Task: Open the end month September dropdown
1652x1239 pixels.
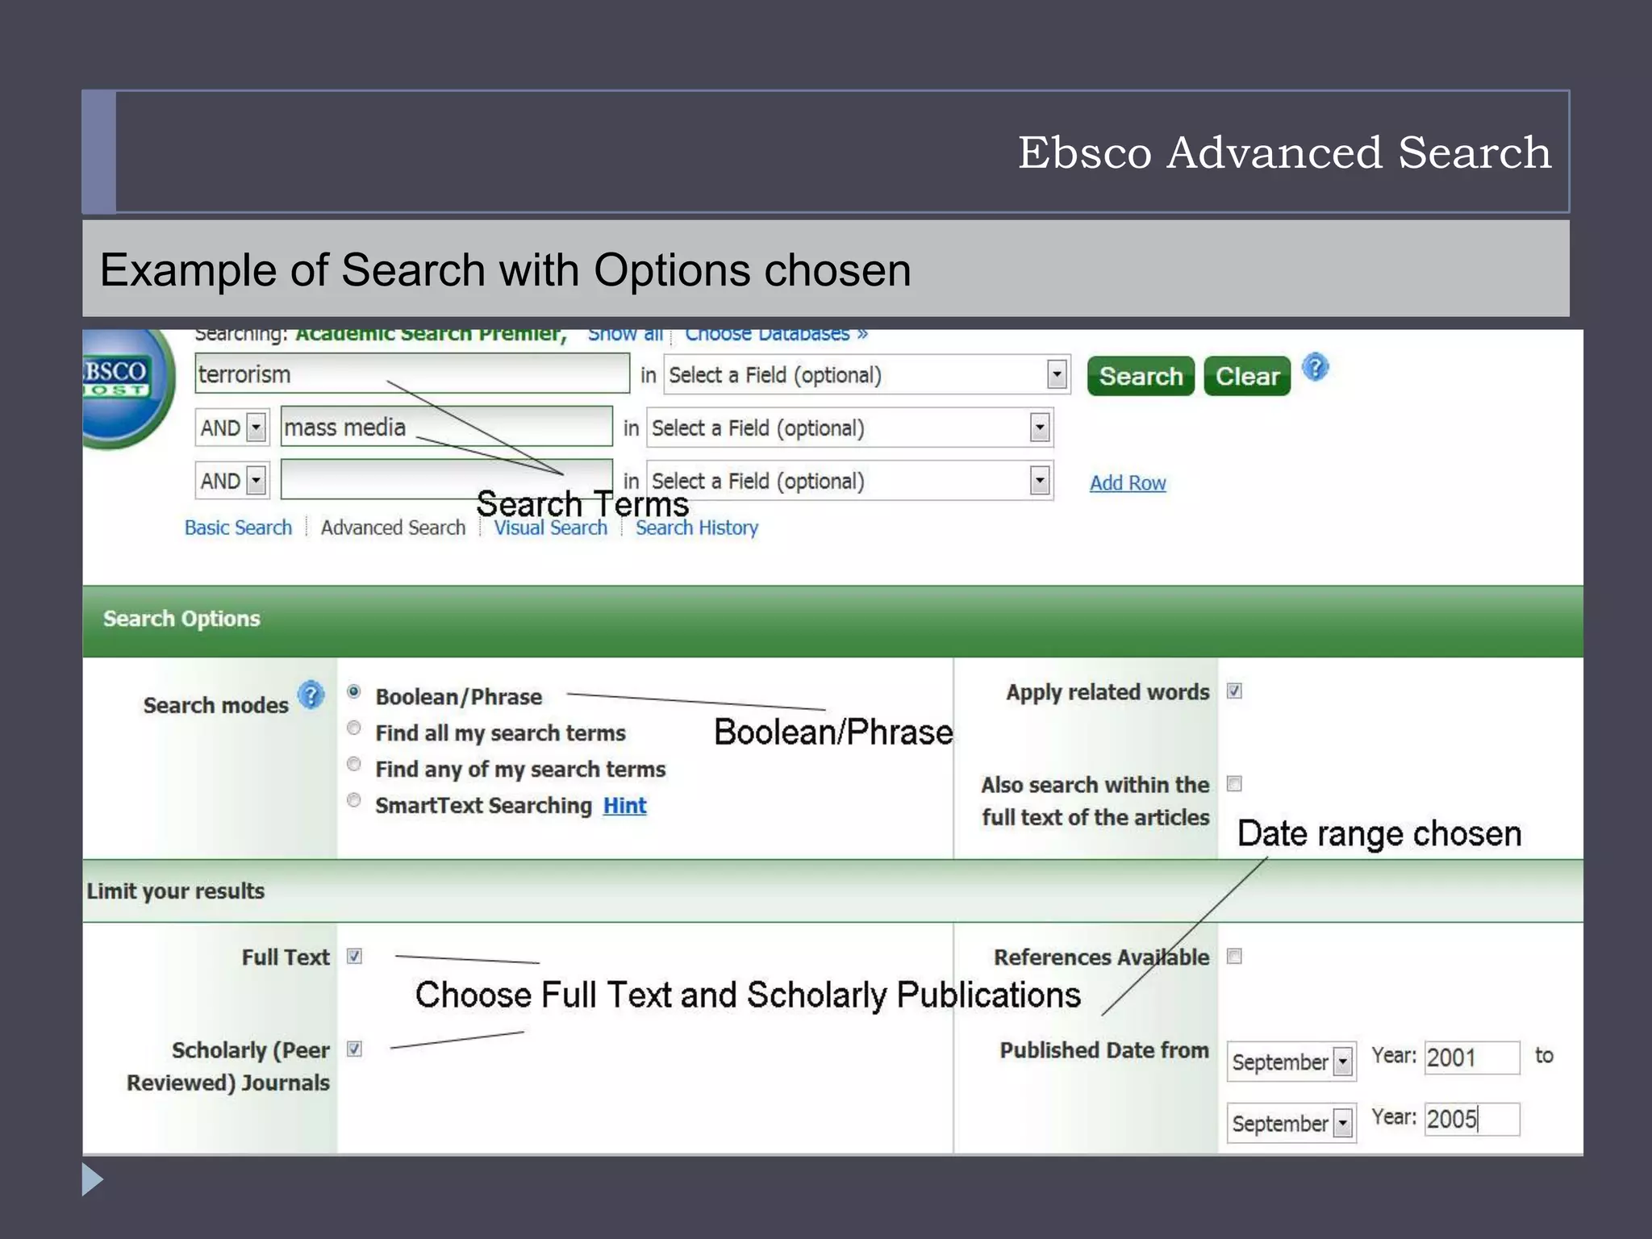Action: coord(1291,1123)
